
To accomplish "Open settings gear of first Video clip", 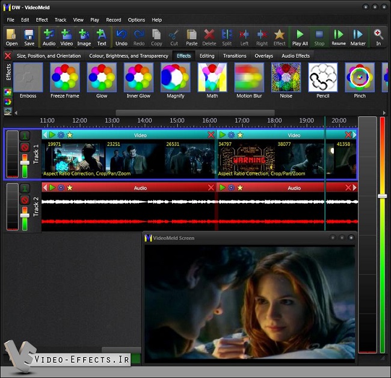I will [x=61, y=135].
